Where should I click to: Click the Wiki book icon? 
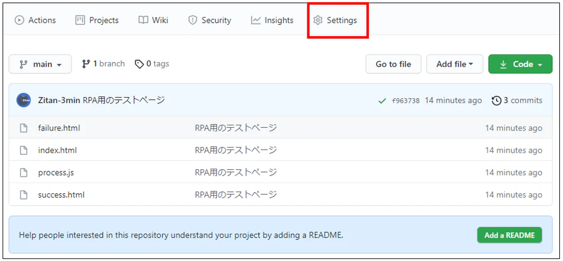(143, 20)
